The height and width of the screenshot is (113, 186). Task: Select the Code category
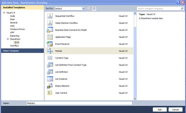coord(13,16)
